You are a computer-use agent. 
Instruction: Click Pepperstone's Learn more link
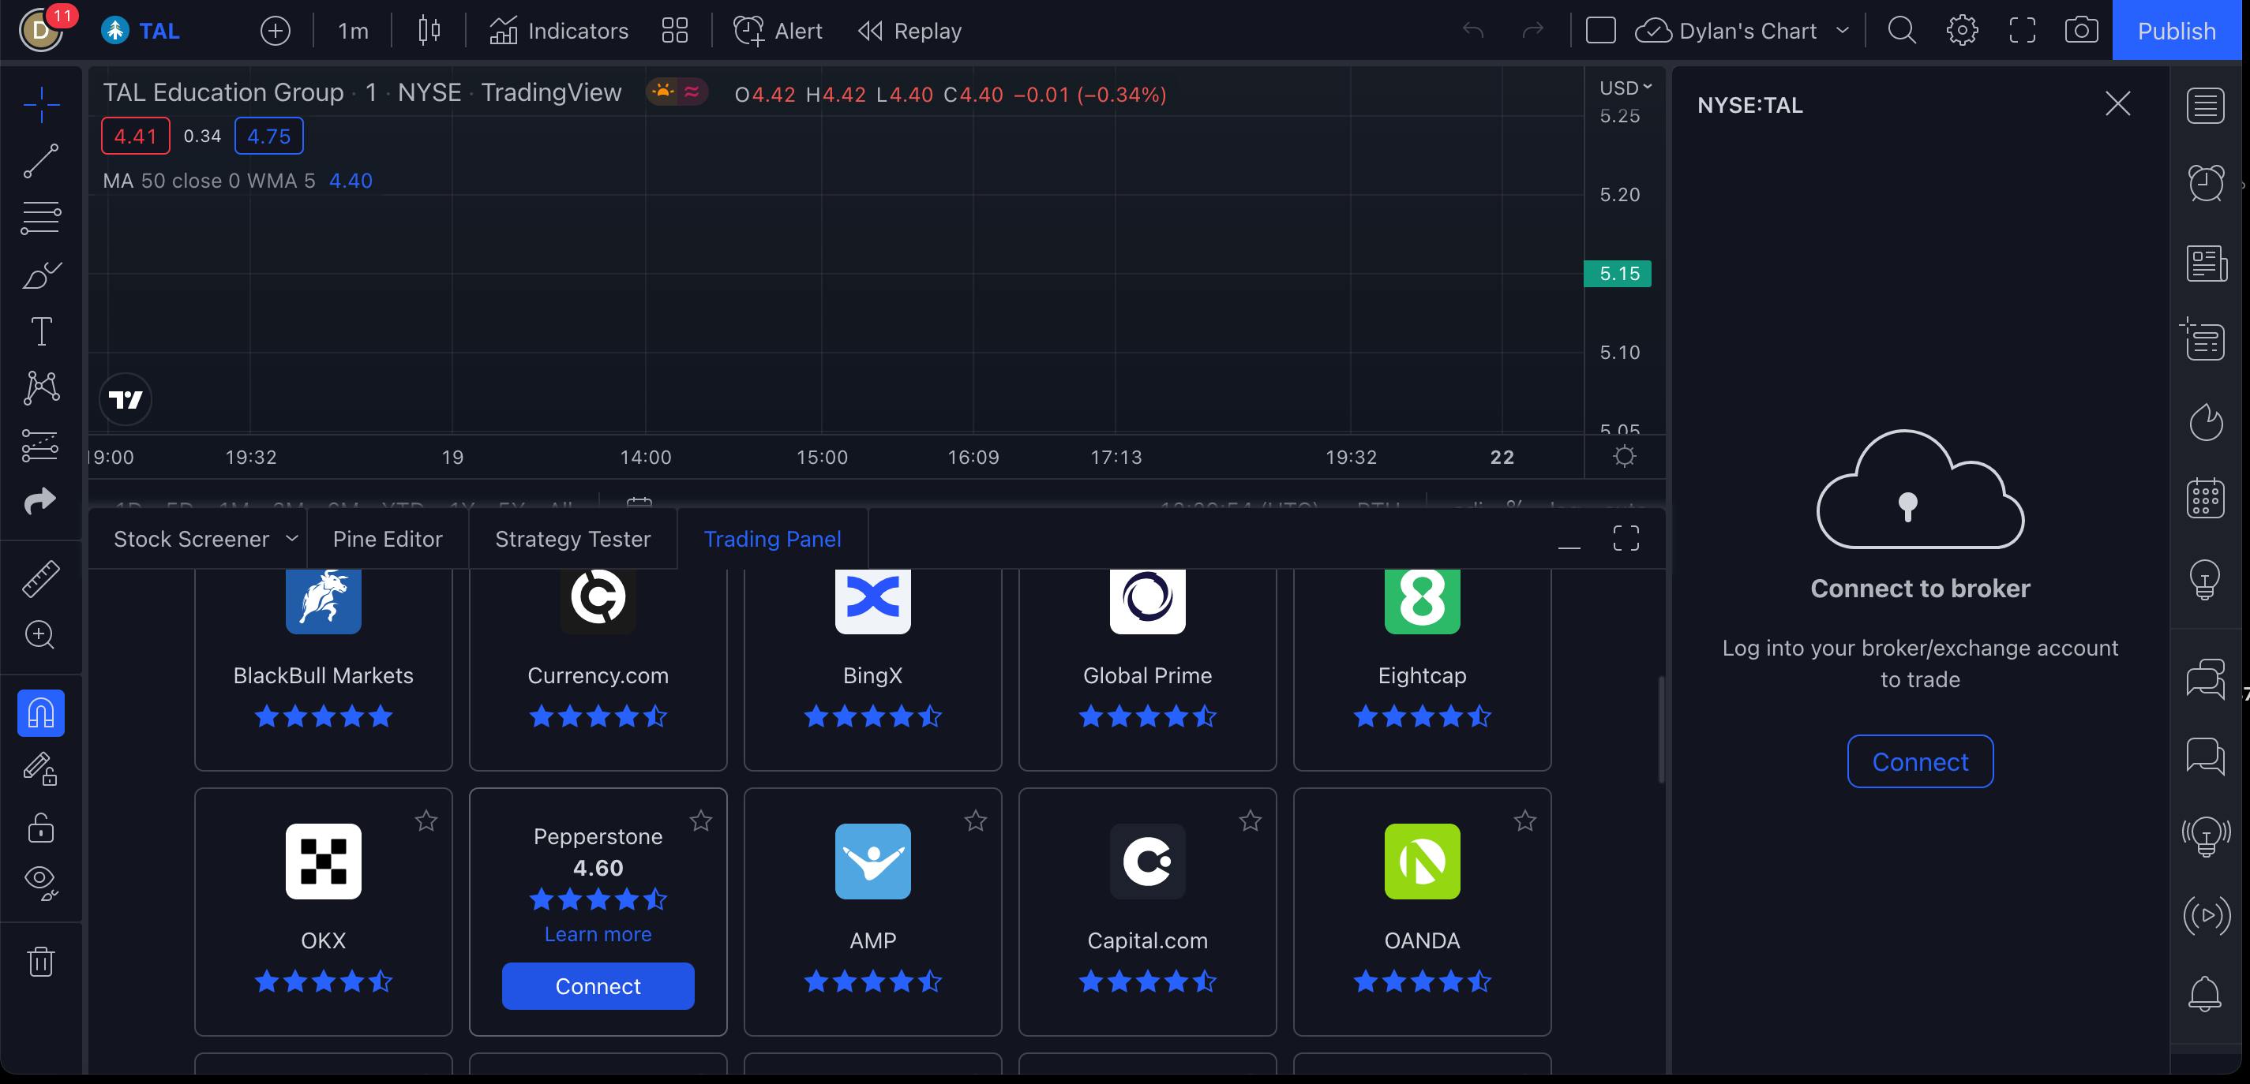(598, 934)
